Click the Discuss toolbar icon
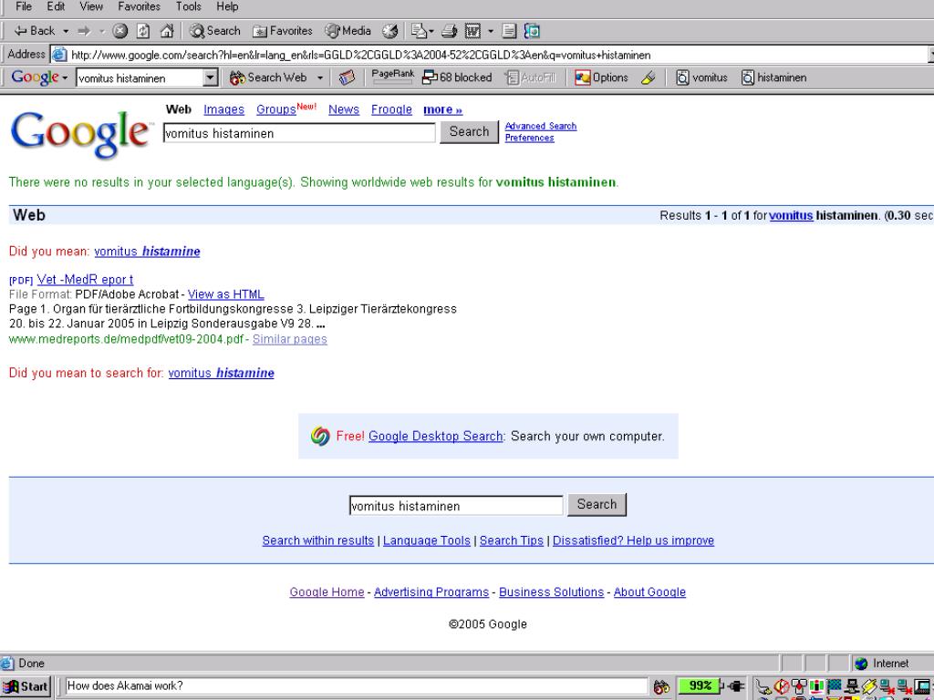Viewport: 934px width, 700px height. tap(509, 31)
